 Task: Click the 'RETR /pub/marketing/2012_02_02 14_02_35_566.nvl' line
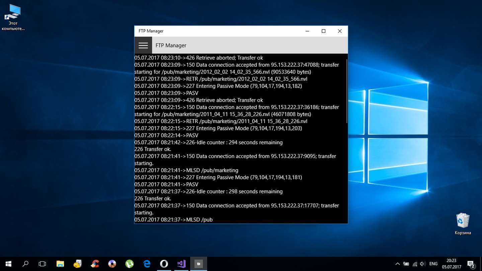pyautogui.click(x=221, y=79)
